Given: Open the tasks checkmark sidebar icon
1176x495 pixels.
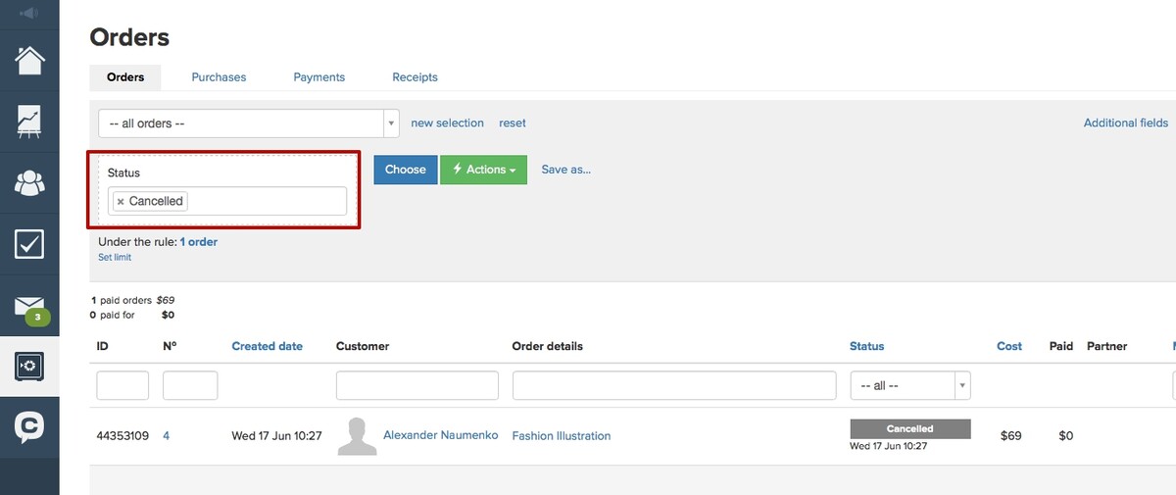Looking at the screenshot, I should 29,243.
